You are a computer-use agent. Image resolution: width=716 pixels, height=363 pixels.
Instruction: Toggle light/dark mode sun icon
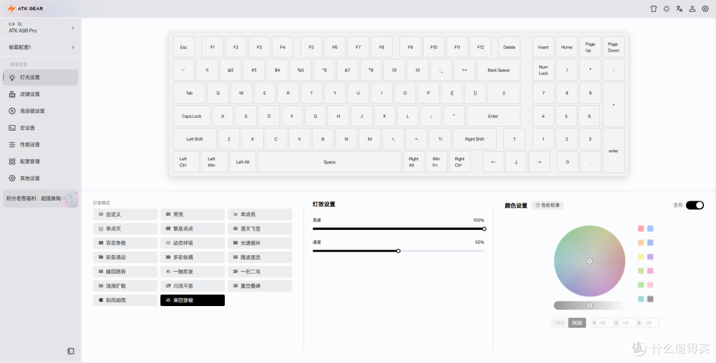[x=667, y=9]
